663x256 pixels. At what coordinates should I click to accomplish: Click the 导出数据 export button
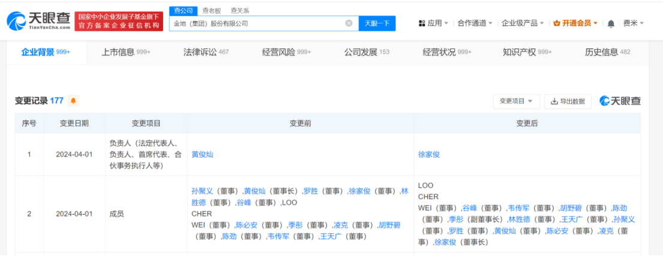coord(568,101)
